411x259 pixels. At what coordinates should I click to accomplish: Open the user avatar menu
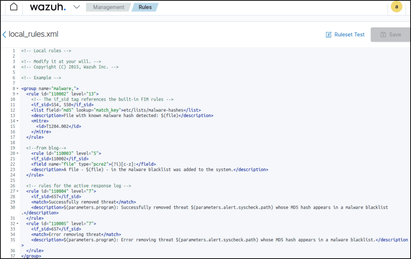[397, 7]
